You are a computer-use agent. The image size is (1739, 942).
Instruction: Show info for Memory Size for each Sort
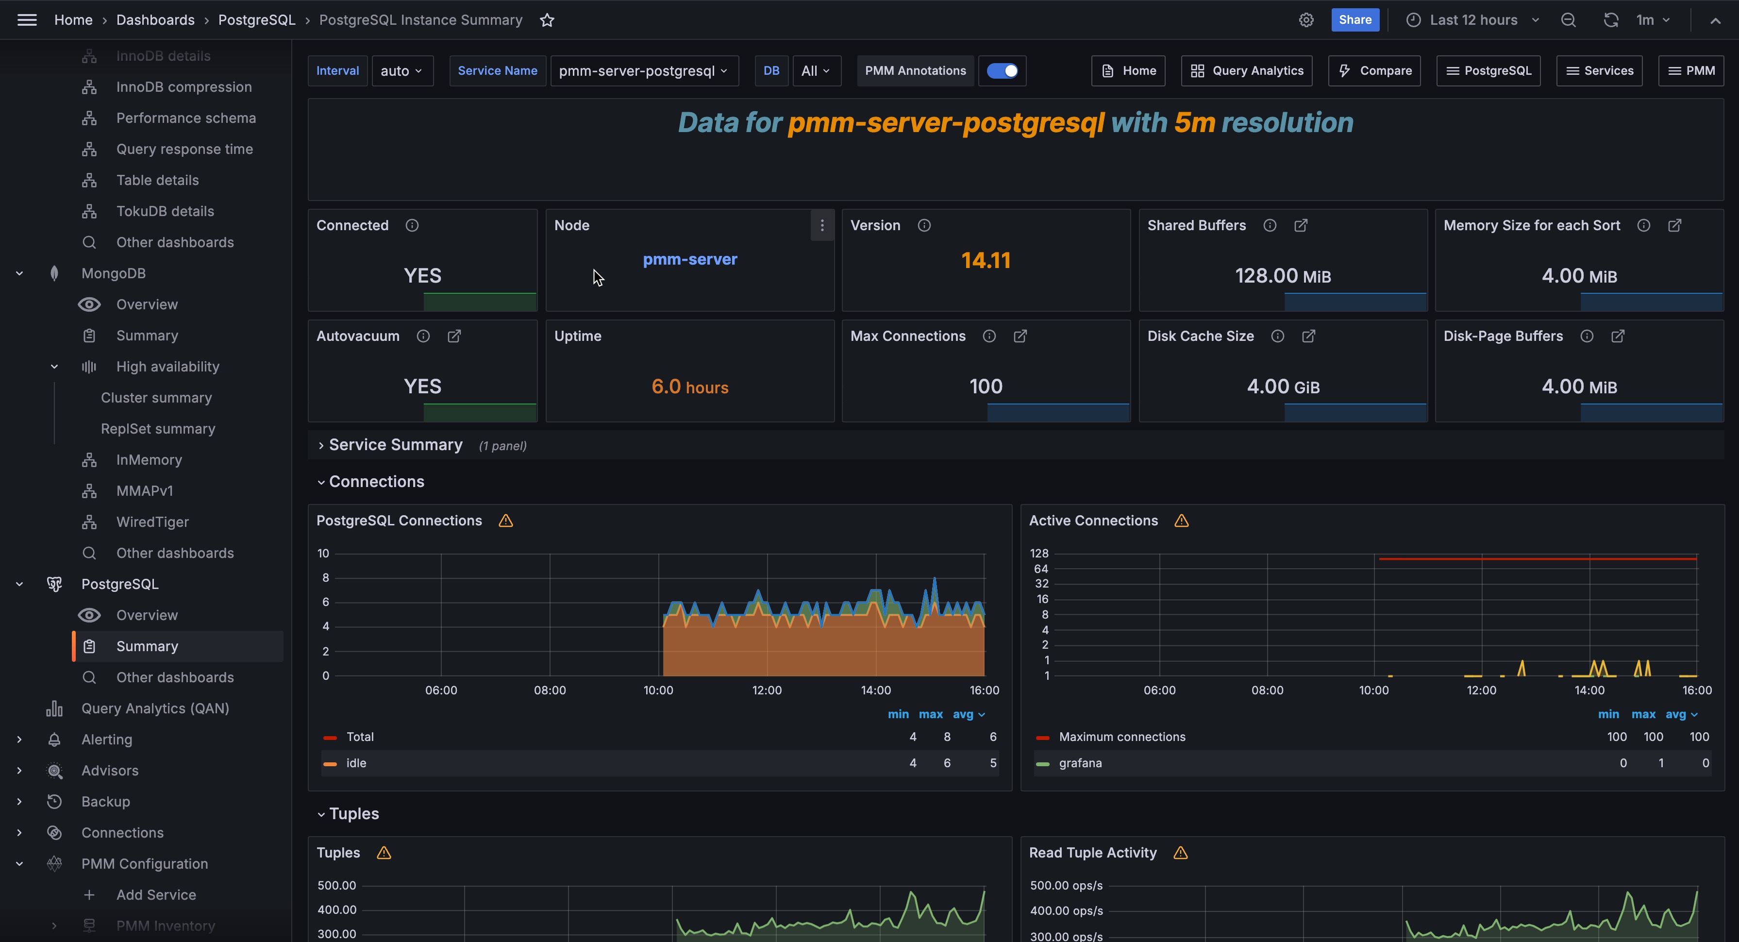click(x=1644, y=225)
